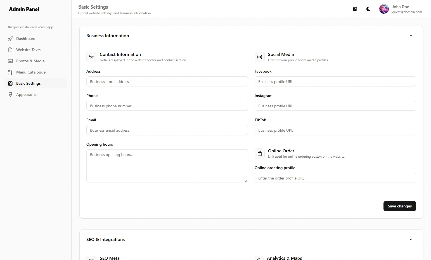431x260 pixels.
Task: Toggle dark mode with the moon icon
Action: [x=368, y=9]
